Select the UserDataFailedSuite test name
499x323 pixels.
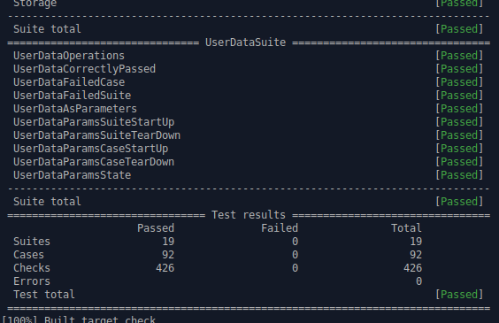73,96
